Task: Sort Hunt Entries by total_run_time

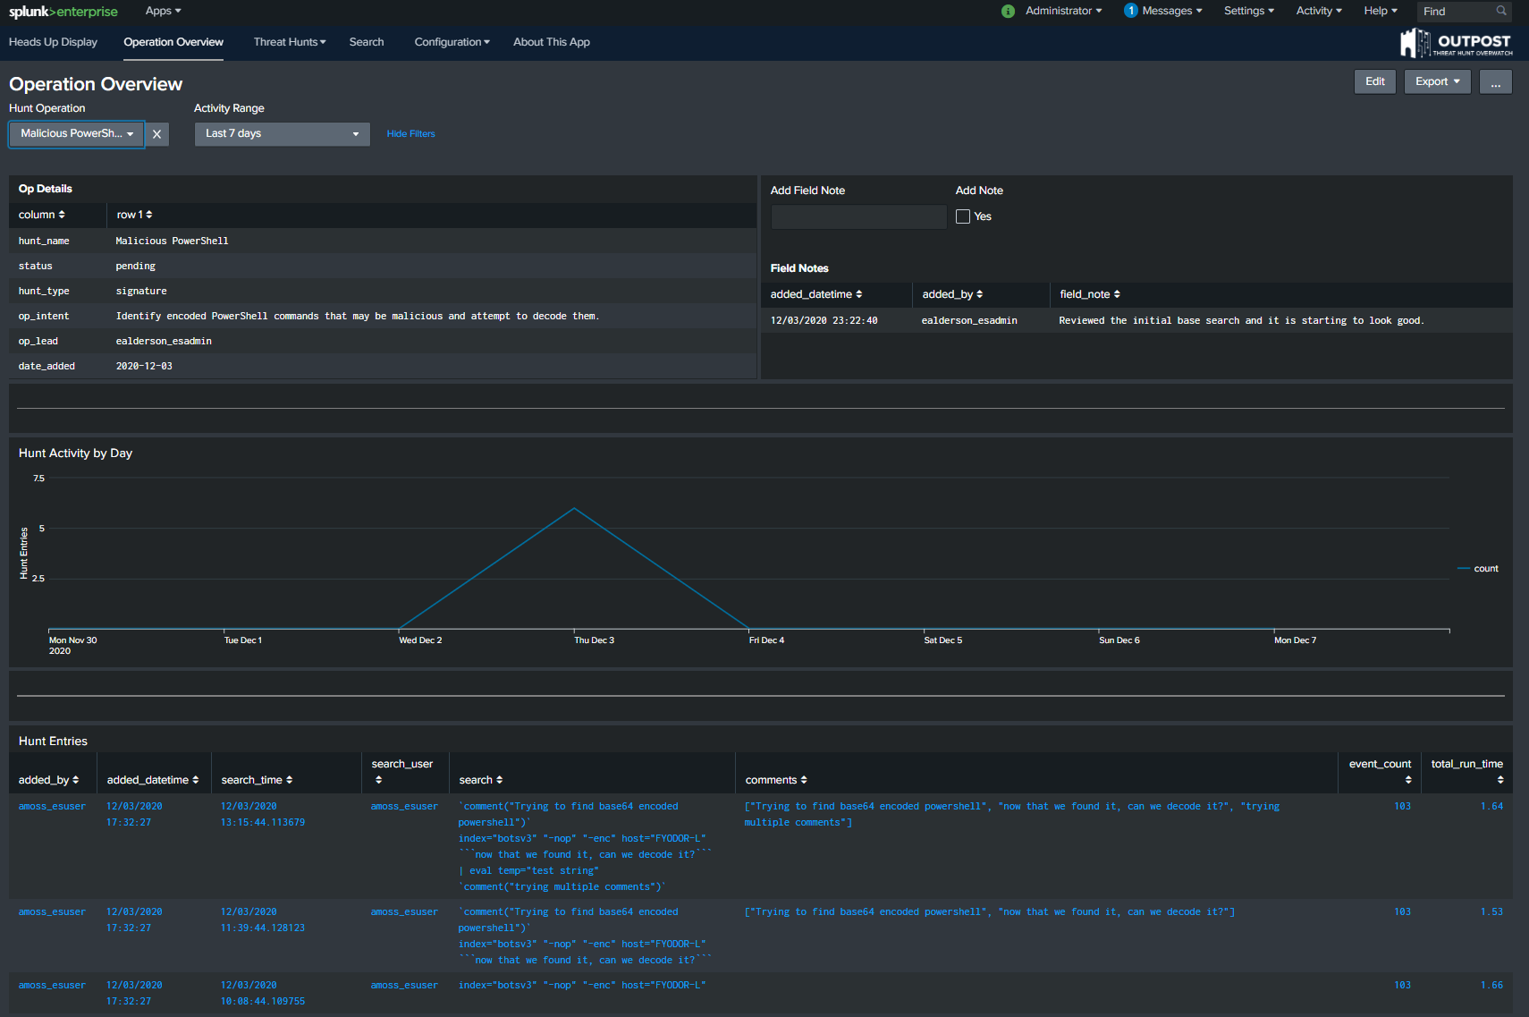Action: (1467, 771)
